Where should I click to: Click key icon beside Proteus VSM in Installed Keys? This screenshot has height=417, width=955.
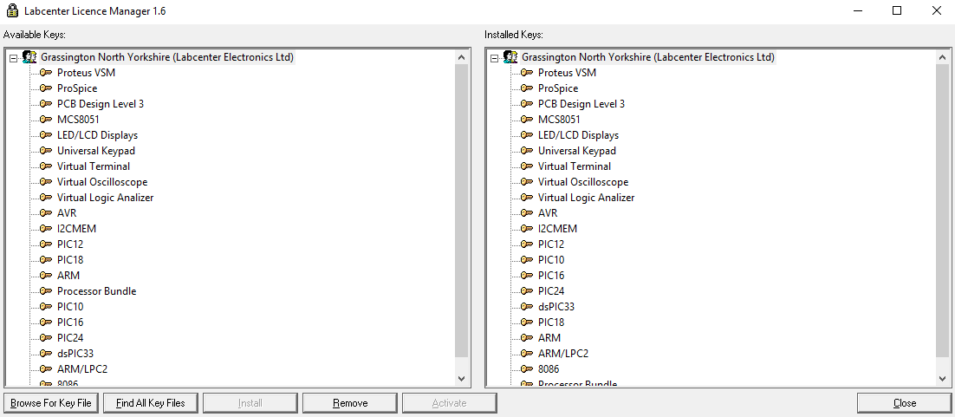[528, 73]
